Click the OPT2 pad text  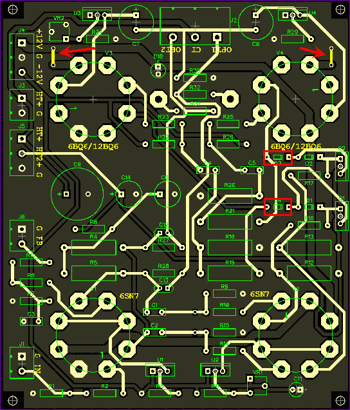click(x=170, y=50)
